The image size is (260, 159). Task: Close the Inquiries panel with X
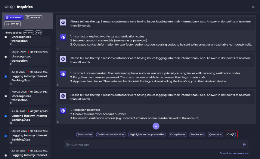pyautogui.click(x=253, y=7)
